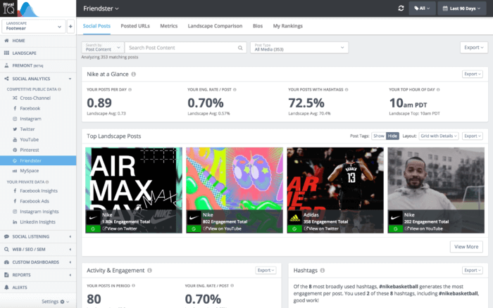Switch to the Landscape Comparison tab
The height and width of the screenshot is (308, 493).
[215, 26]
